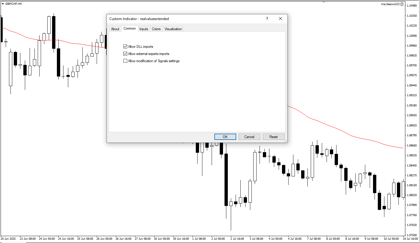Disable Allow DLL imports checkbox

125,47
